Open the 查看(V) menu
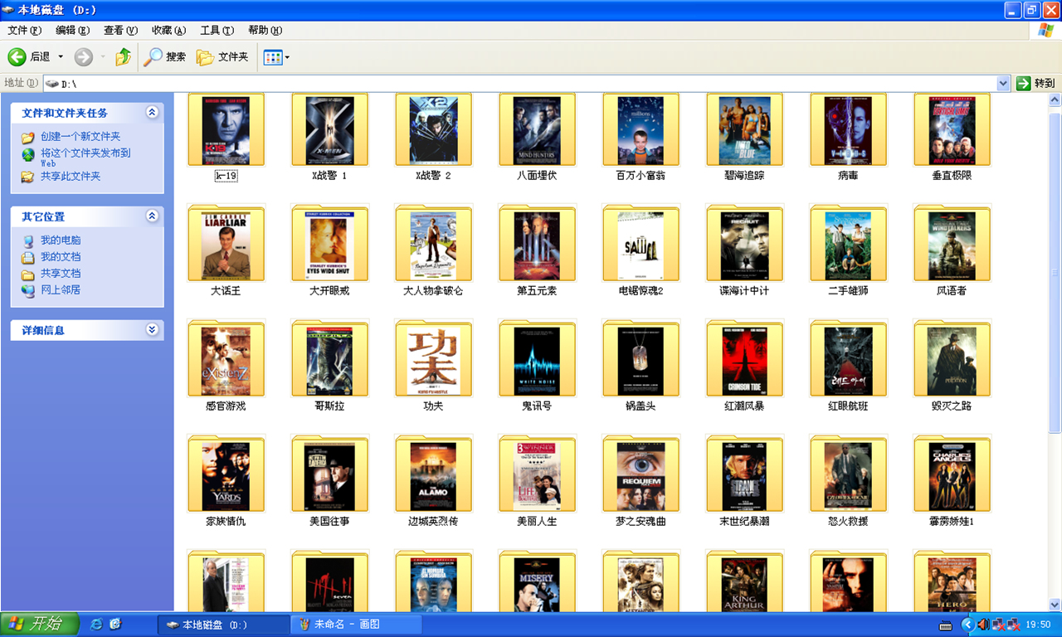Image resolution: width=1062 pixels, height=637 pixels. pos(120,31)
